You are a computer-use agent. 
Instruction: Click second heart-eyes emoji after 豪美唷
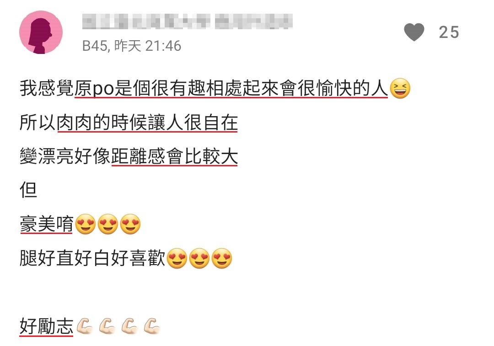click(x=108, y=224)
